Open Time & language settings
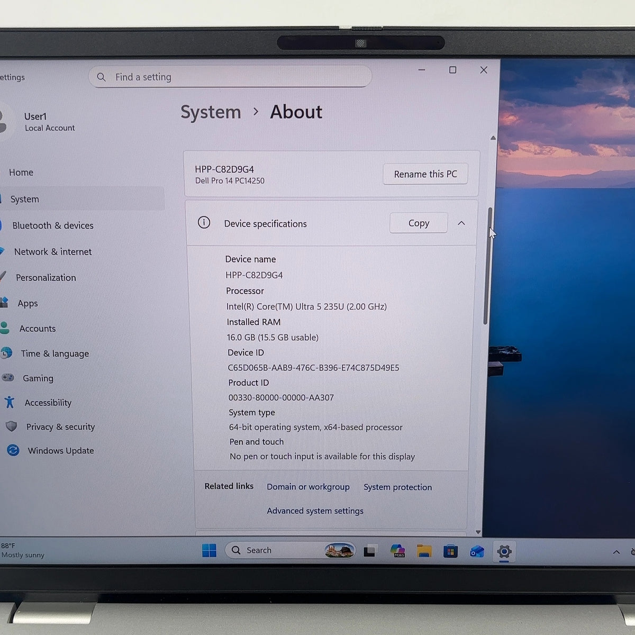Screen dimensions: 635x635 pyautogui.click(x=55, y=353)
